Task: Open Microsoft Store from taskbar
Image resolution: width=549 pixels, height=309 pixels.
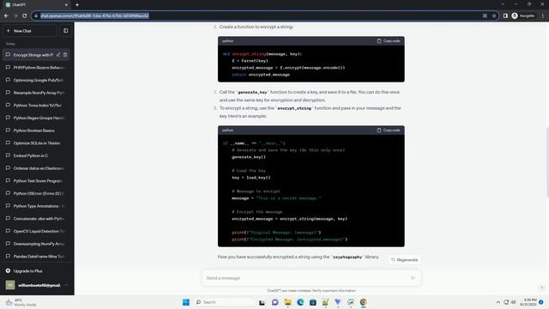Action: coord(312,302)
